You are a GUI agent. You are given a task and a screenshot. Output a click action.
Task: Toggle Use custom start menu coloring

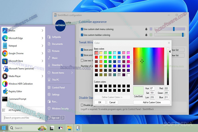tap(82, 29)
